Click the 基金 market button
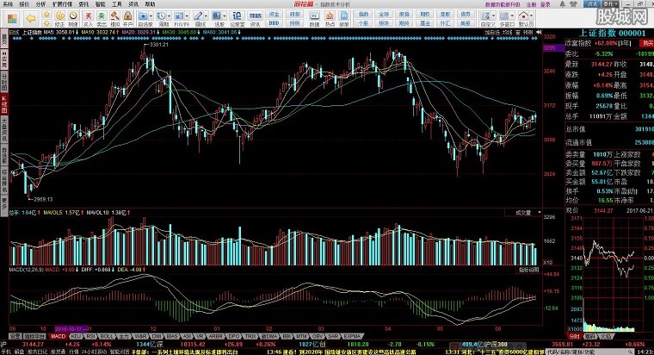Image resolution: width=654 pixels, height=355 pixels. click(x=424, y=23)
